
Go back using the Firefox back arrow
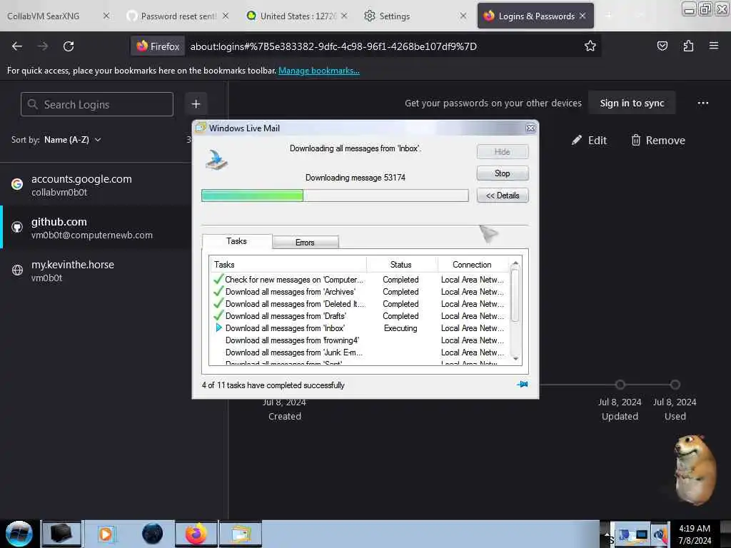17,46
